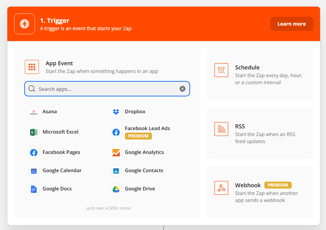Select the Facebook Lead Ads icon

tap(116, 132)
